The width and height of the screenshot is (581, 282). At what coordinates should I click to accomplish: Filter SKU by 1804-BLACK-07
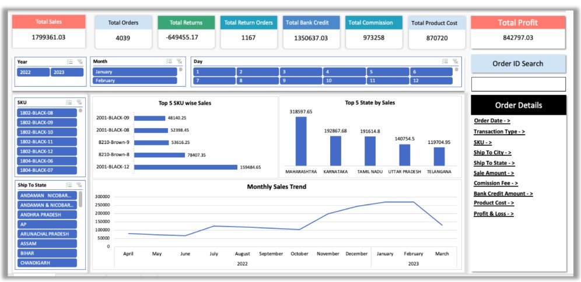(x=47, y=170)
